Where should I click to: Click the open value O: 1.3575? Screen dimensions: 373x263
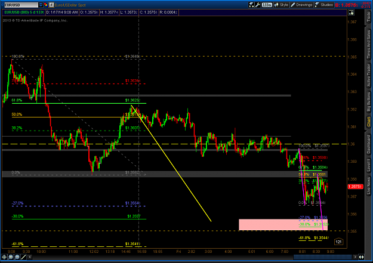coord(88,12)
